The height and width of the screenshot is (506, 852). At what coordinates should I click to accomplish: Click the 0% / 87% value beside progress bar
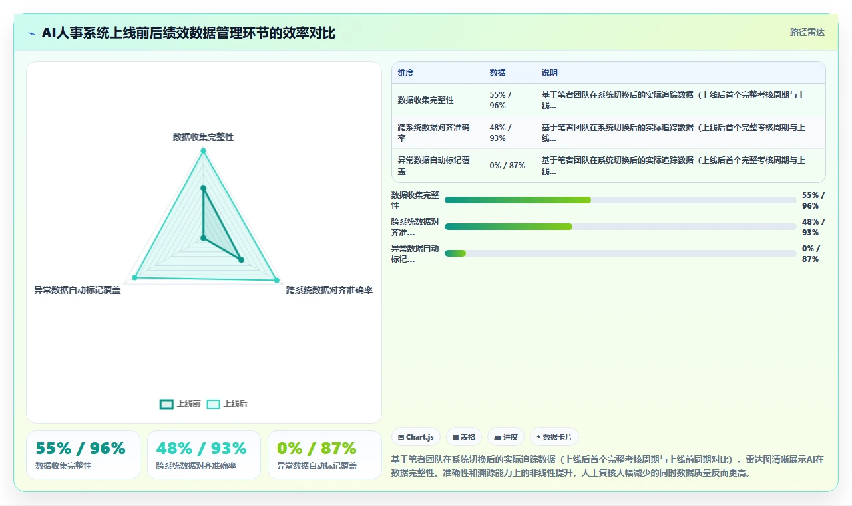click(811, 253)
